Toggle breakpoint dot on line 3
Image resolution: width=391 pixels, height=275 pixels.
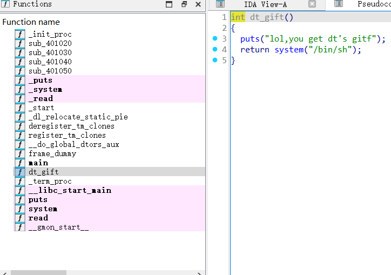215,38
